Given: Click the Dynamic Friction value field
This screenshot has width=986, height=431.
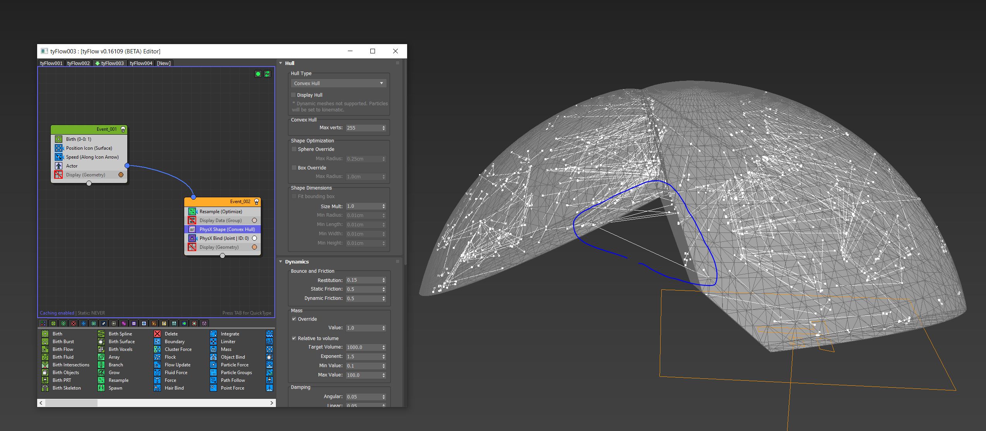Looking at the screenshot, I should point(363,298).
